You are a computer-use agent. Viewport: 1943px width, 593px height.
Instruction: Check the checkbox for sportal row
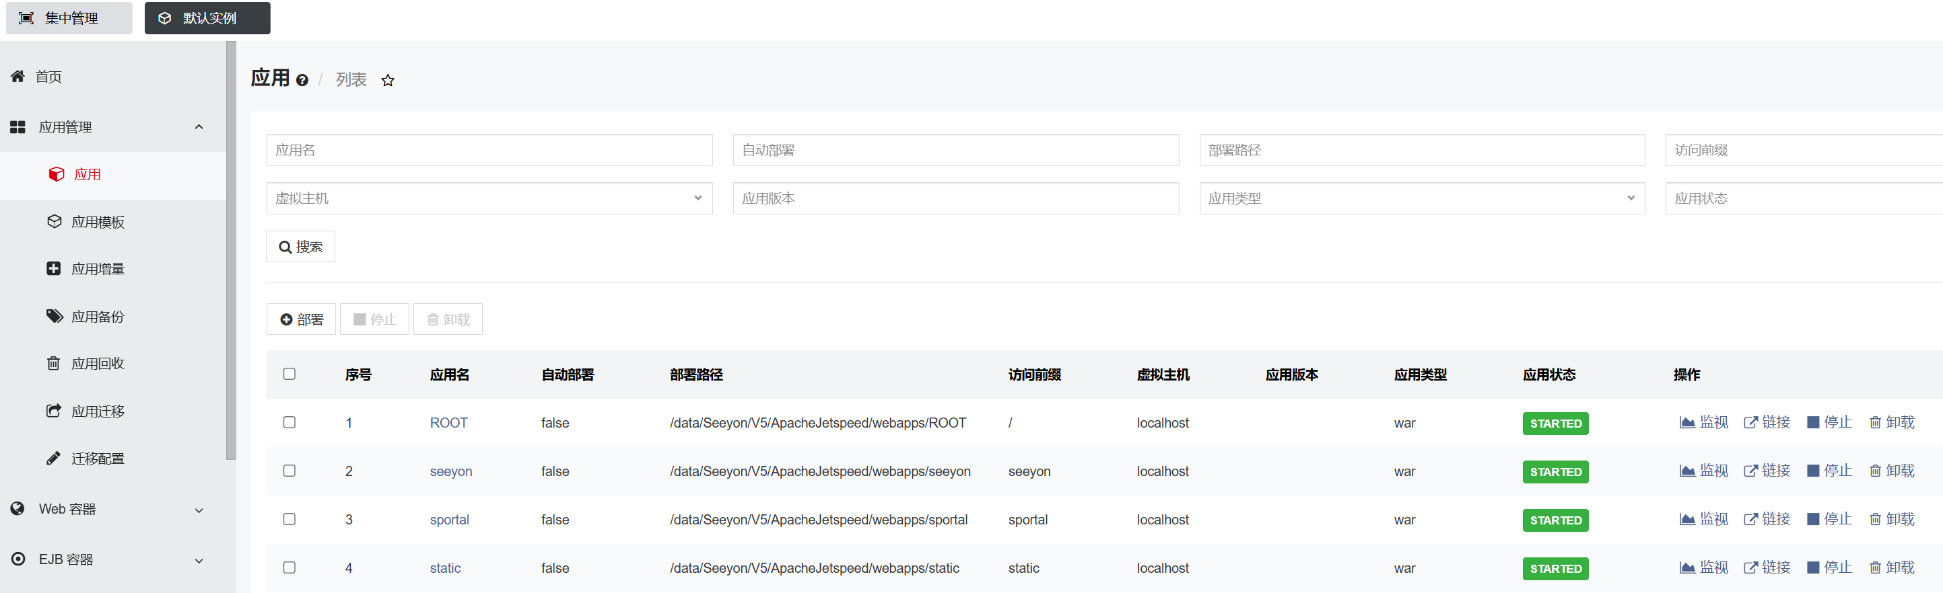click(x=289, y=518)
